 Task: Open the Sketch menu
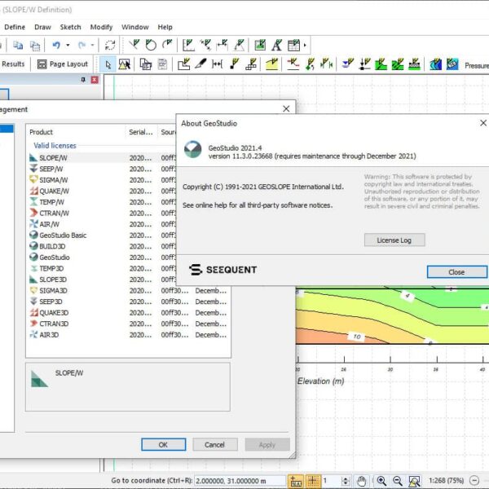pos(70,27)
